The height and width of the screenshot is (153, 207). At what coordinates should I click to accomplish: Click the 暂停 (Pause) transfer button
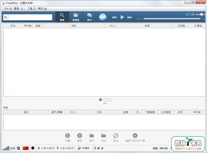pos(80,137)
